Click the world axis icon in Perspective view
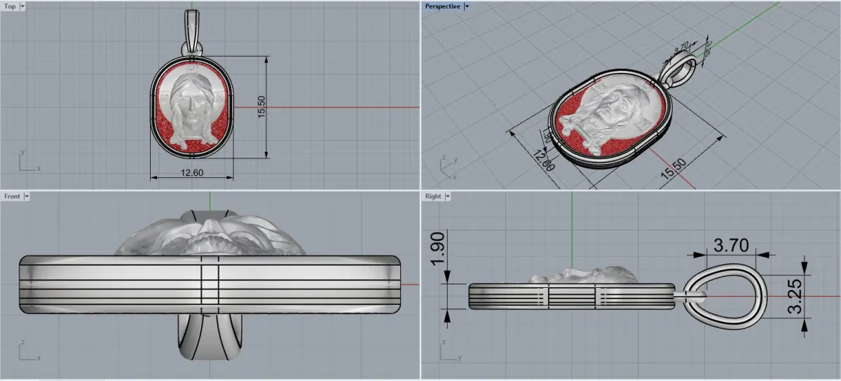 click(449, 165)
